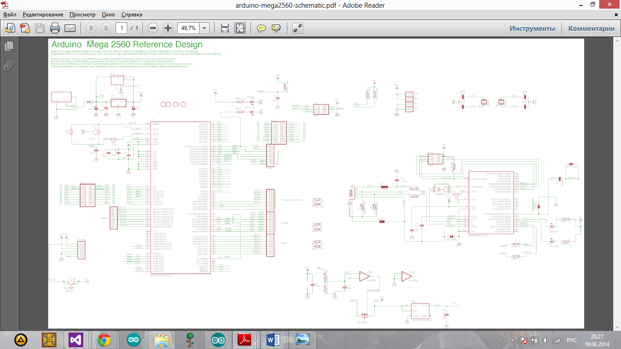Open the Комментарии panel
The width and height of the screenshot is (621, 349).
coord(591,28)
